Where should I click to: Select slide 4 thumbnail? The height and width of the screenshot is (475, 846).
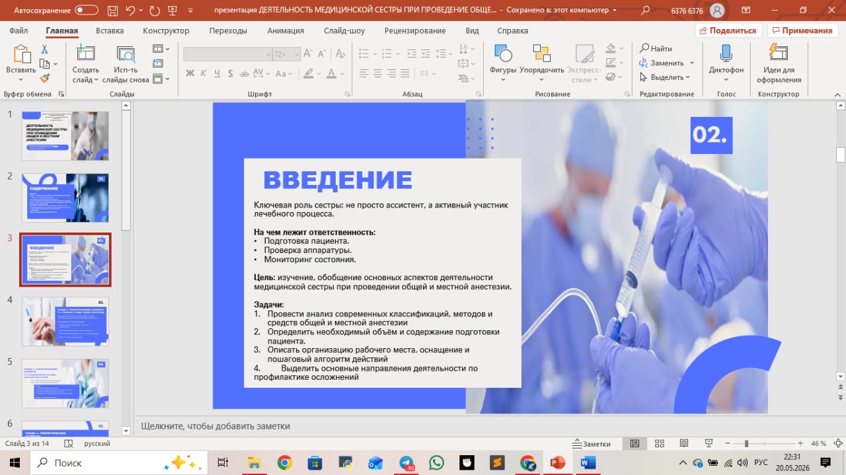65,321
